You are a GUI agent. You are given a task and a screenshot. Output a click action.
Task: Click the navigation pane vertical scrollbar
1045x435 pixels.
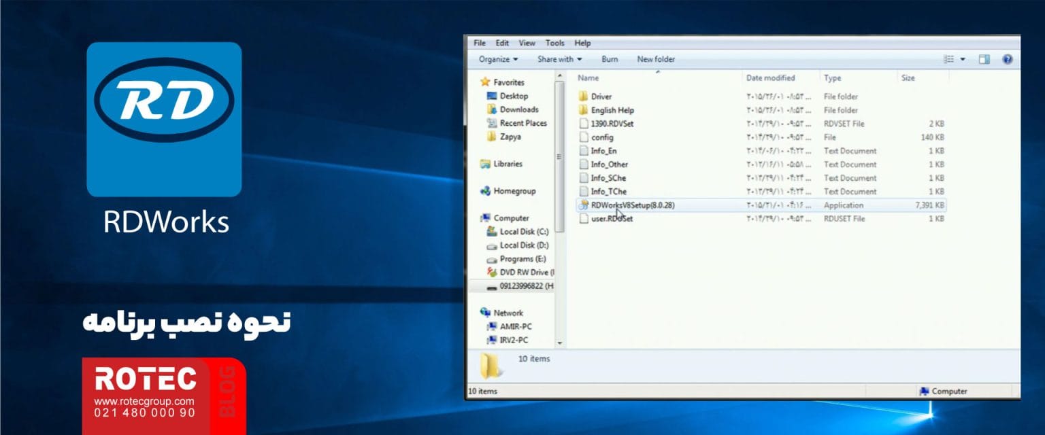click(x=560, y=156)
